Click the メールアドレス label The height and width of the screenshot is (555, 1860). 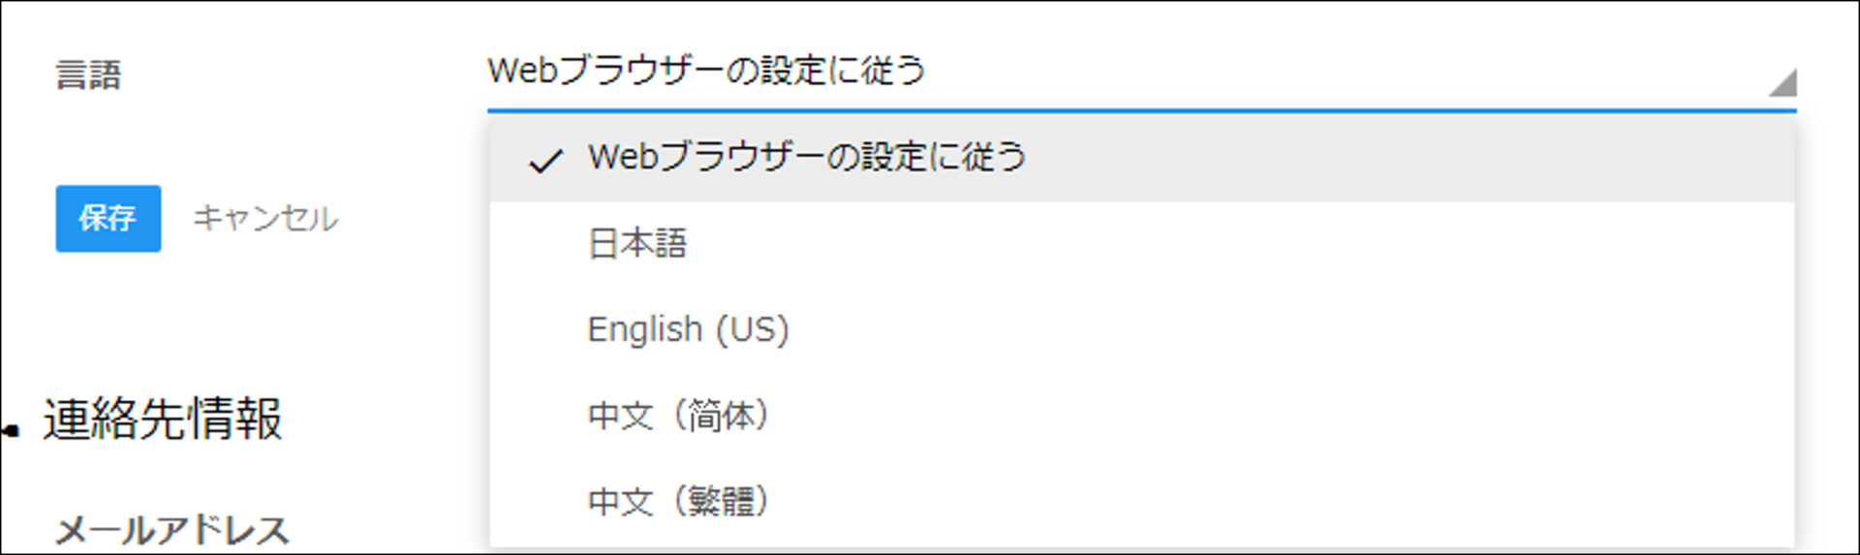[x=172, y=530]
